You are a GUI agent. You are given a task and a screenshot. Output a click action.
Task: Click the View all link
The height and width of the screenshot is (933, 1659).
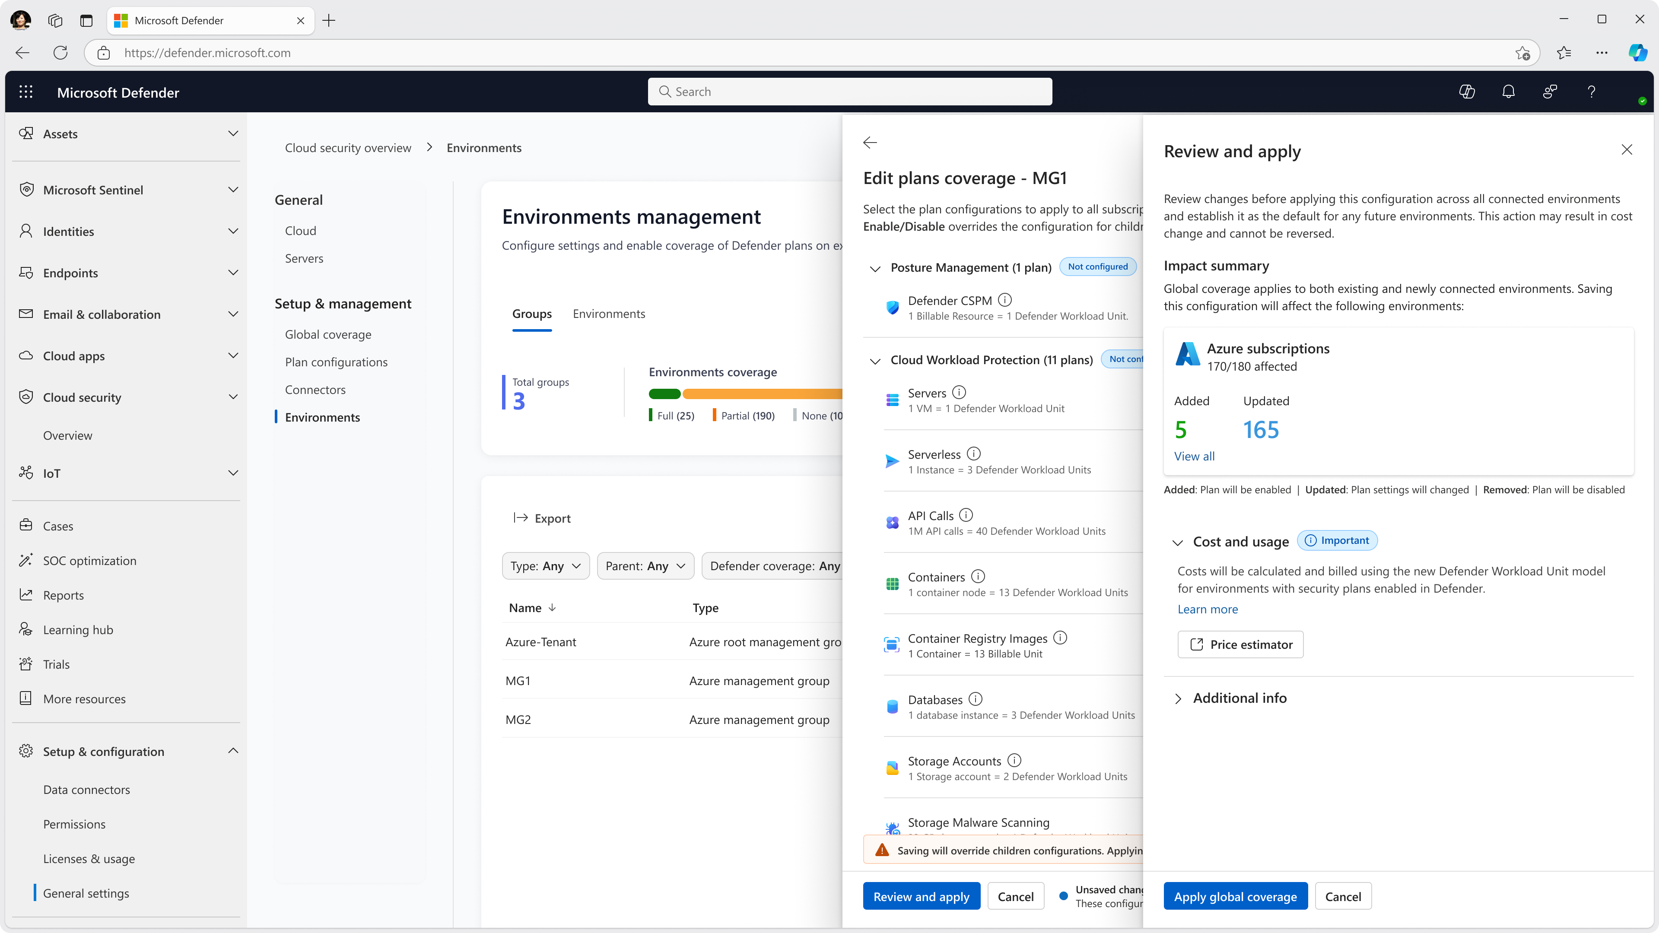tap(1194, 456)
